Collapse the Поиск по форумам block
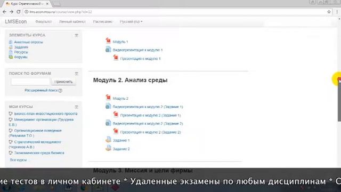Image resolution: width=341 pixels, height=192 pixels. pyautogui.click(x=76, y=74)
